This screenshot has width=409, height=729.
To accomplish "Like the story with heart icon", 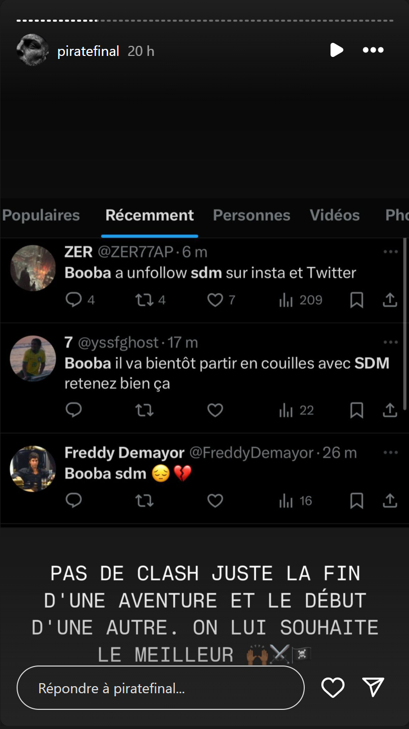I will (333, 688).
